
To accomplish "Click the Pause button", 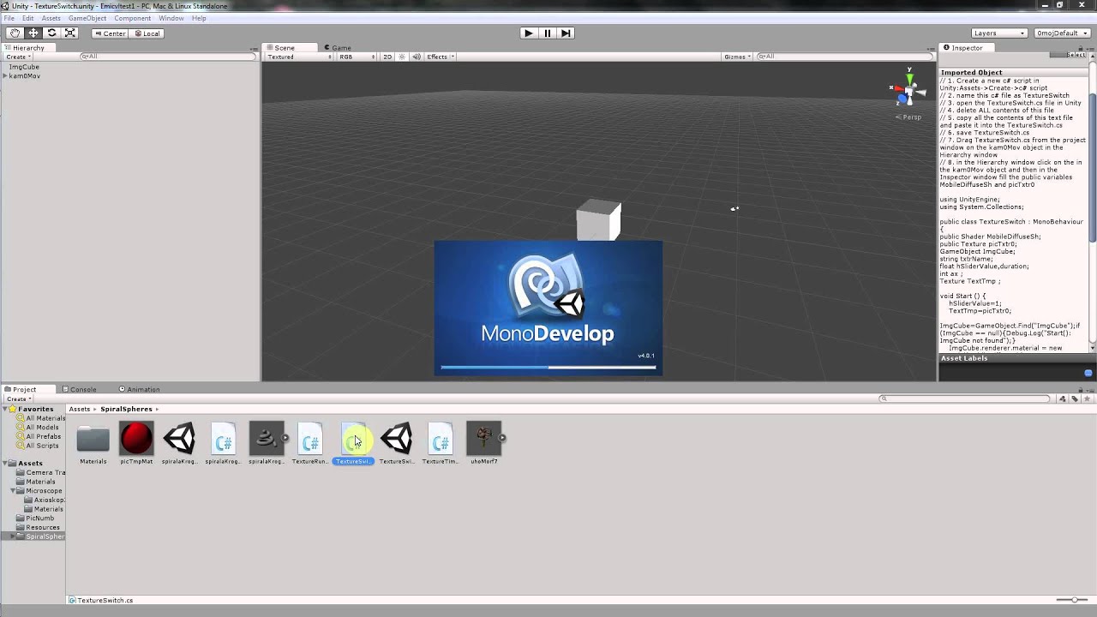I will pos(547,33).
